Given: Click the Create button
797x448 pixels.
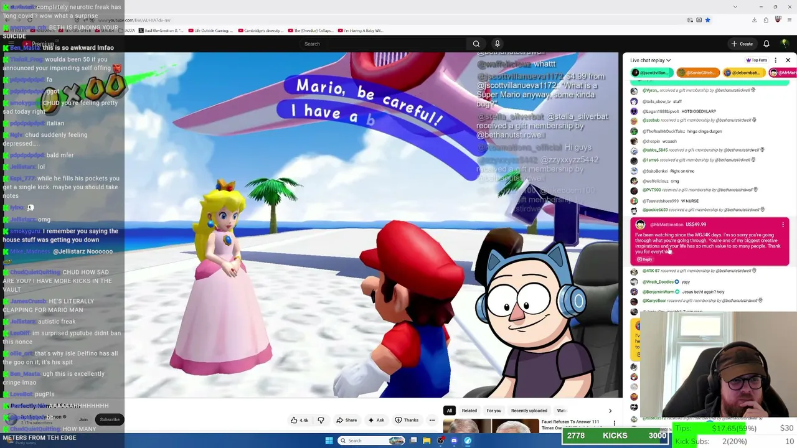Looking at the screenshot, I should pyautogui.click(x=742, y=44).
